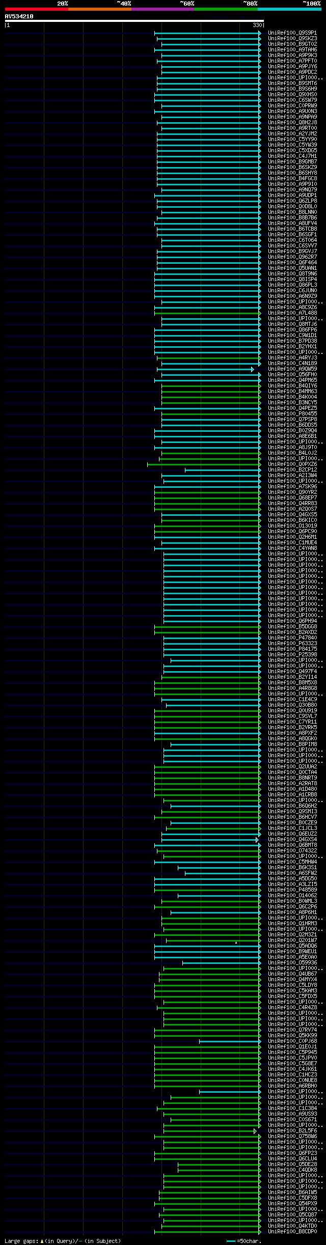Open hit UniRef100_Q9SKZ3
This screenshot has height=1245, width=326.
pos(292,38)
